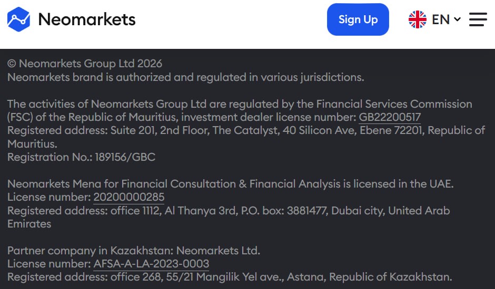Click the Astana registered address, office 268
This screenshot has height=289, width=495.
point(230,277)
